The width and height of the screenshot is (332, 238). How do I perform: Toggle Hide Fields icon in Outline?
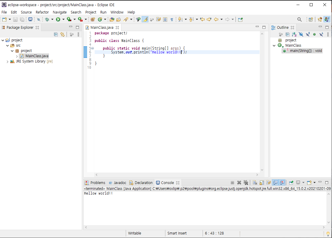[301, 34]
